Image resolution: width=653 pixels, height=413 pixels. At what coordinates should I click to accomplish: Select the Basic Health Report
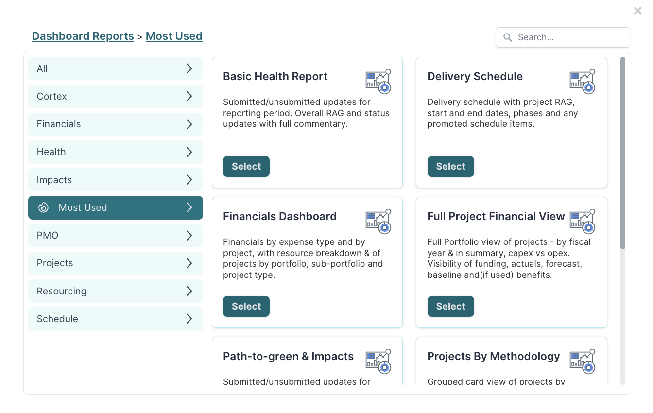(246, 166)
